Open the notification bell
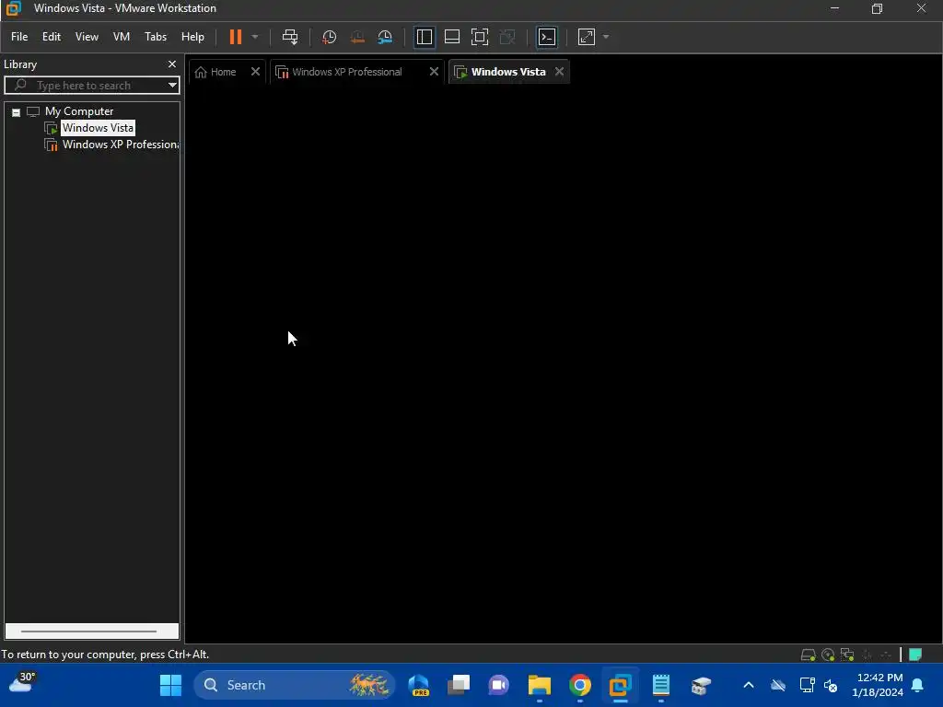 click(918, 685)
